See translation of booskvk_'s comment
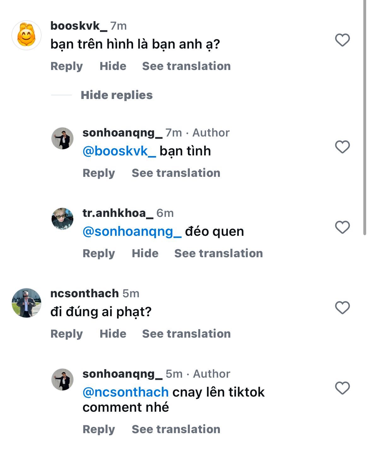The height and width of the screenshot is (453, 369). 186,66
